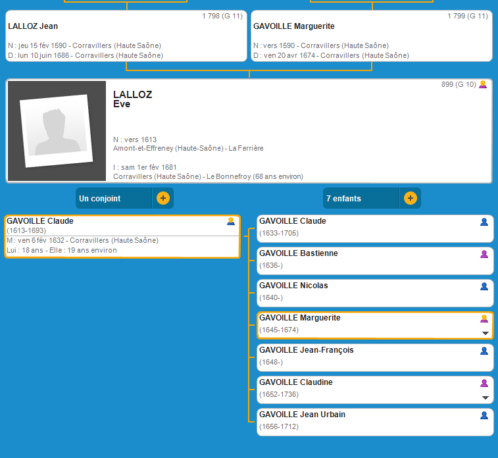Click the blue person icon for Claude (1633-1705)
The height and width of the screenshot is (458, 498).
[484, 222]
